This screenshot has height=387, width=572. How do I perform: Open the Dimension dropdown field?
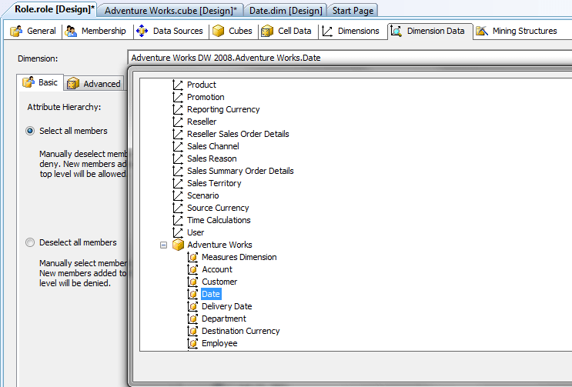pyautogui.click(x=350, y=58)
